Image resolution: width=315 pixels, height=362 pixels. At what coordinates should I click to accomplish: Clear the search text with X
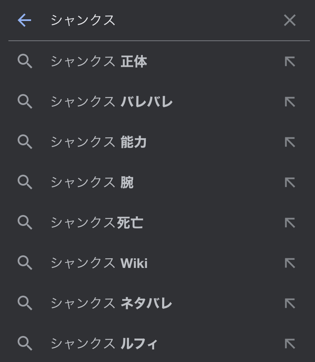[289, 20]
